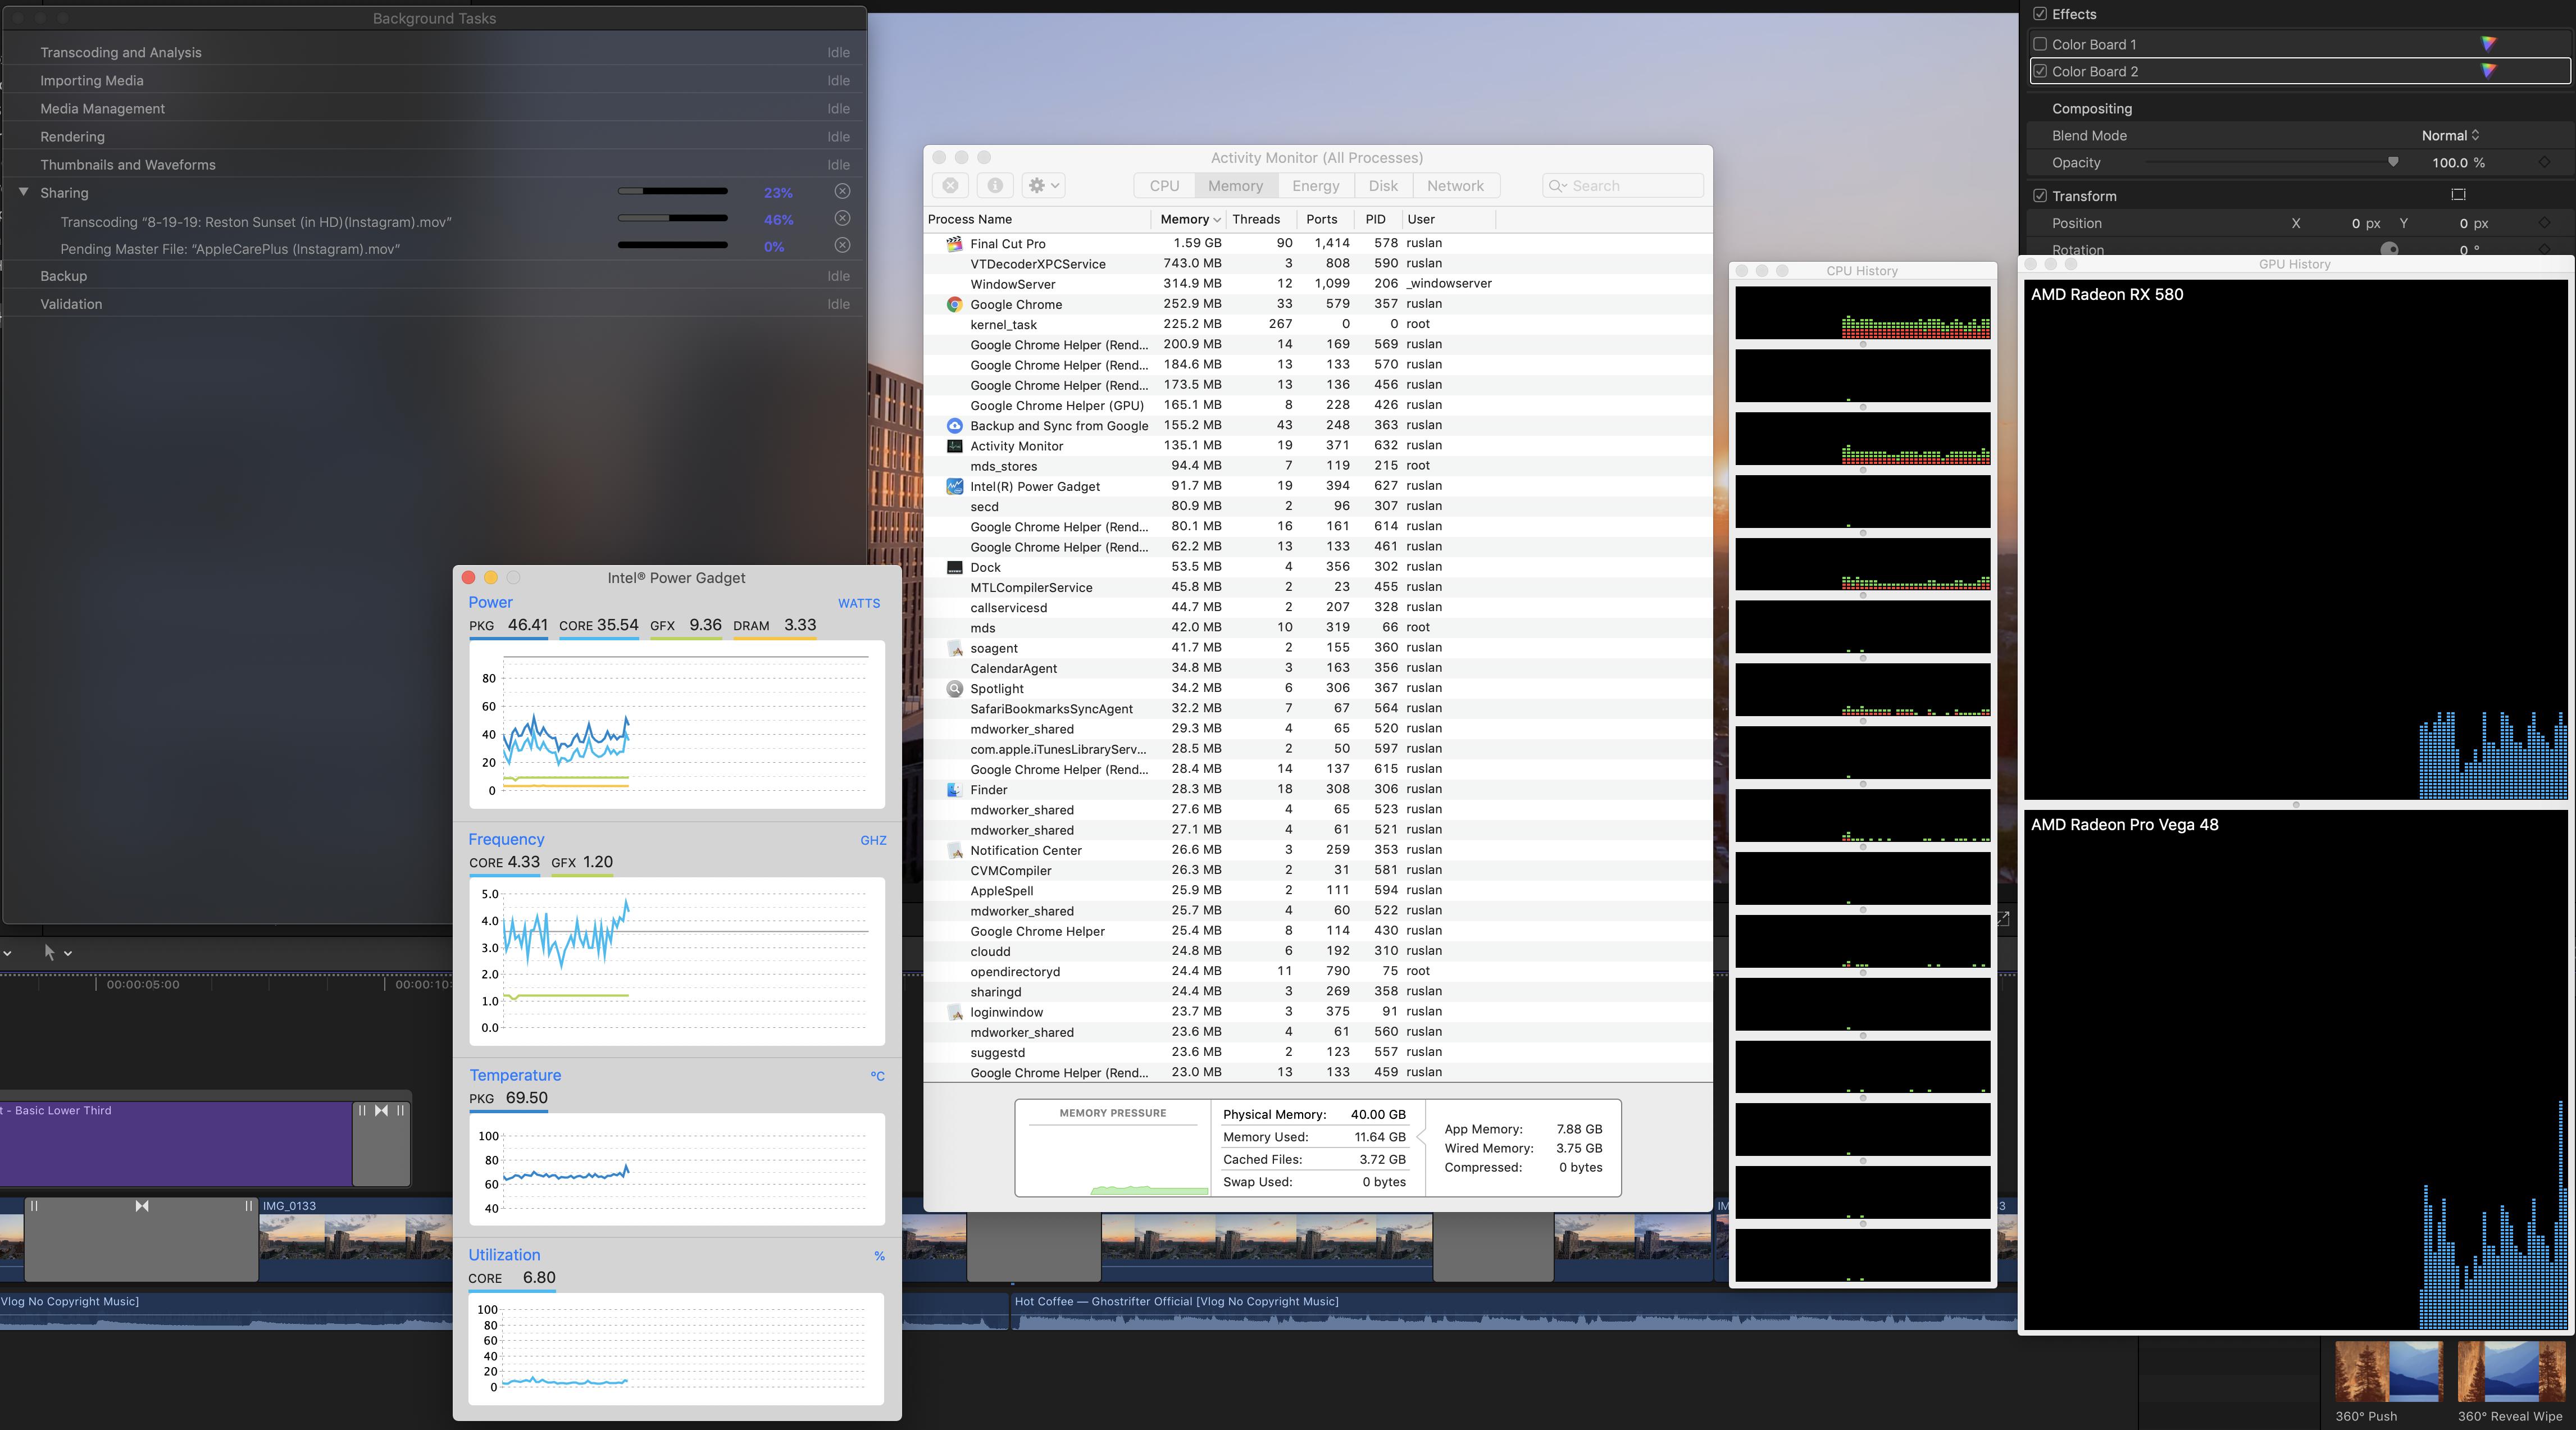Open Color Board 1 color inspector icon
Viewport: 2576px width, 1430px height.
point(2488,44)
